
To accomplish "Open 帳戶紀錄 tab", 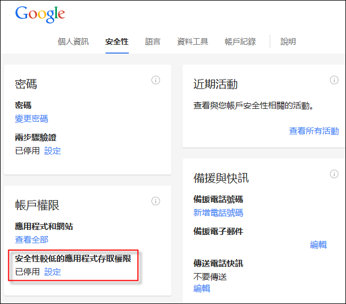I will [240, 41].
